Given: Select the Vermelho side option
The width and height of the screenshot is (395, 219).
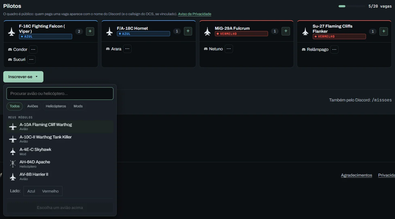Looking at the screenshot, I should pos(50,191).
